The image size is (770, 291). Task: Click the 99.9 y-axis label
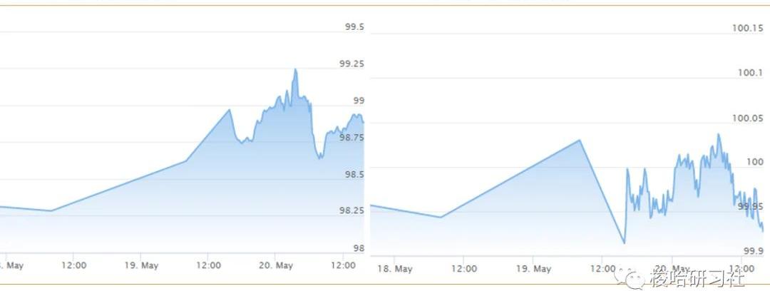point(754,251)
